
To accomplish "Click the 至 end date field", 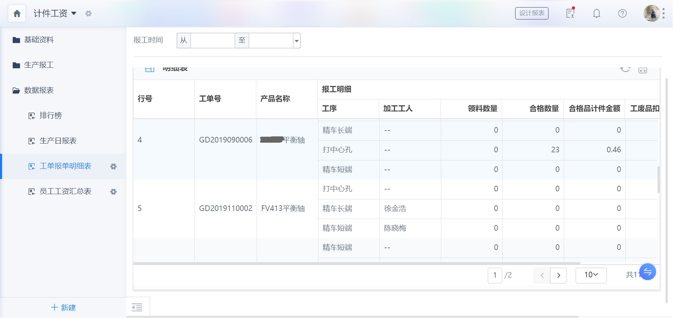I will pyautogui.click(x=271, y=41).
